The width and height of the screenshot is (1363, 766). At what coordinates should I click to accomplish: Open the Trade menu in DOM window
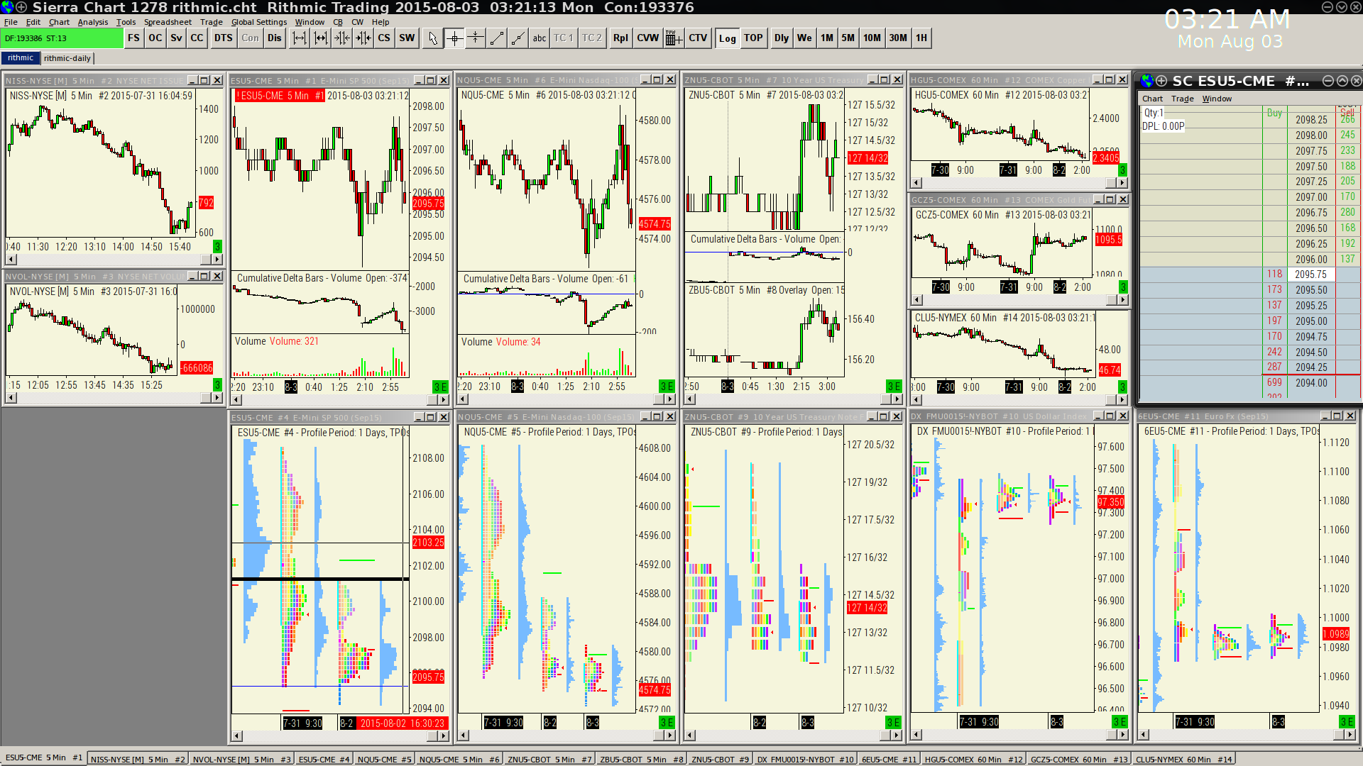tap(1182, 99)
